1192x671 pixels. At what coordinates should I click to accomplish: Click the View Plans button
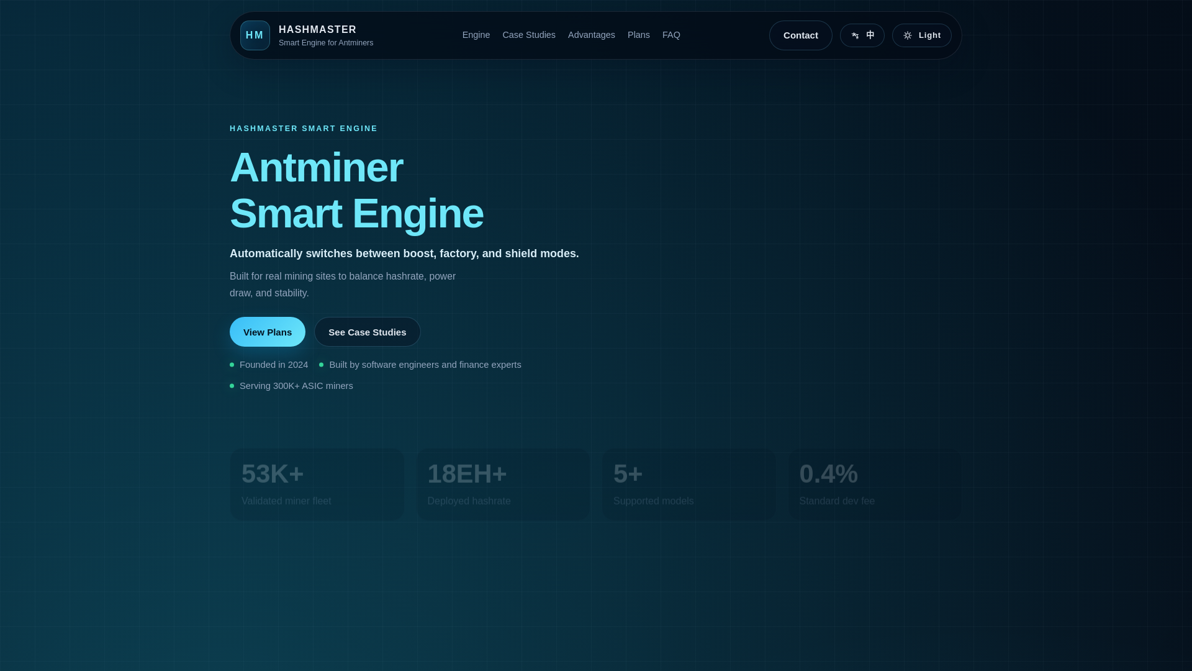tap(268, 332)
